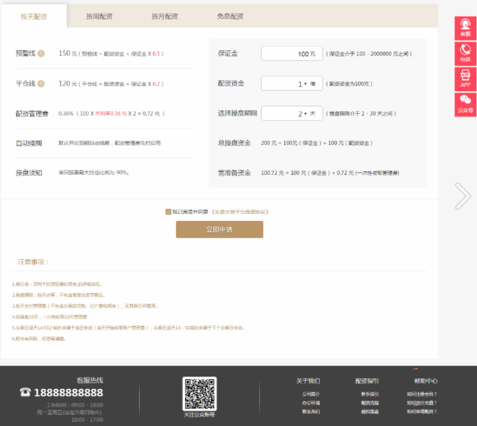Image resolution: width=477 pixels, height=426 pixels.
Task: Switch to the 按周配资 tab
Action: tap(99, 16)
